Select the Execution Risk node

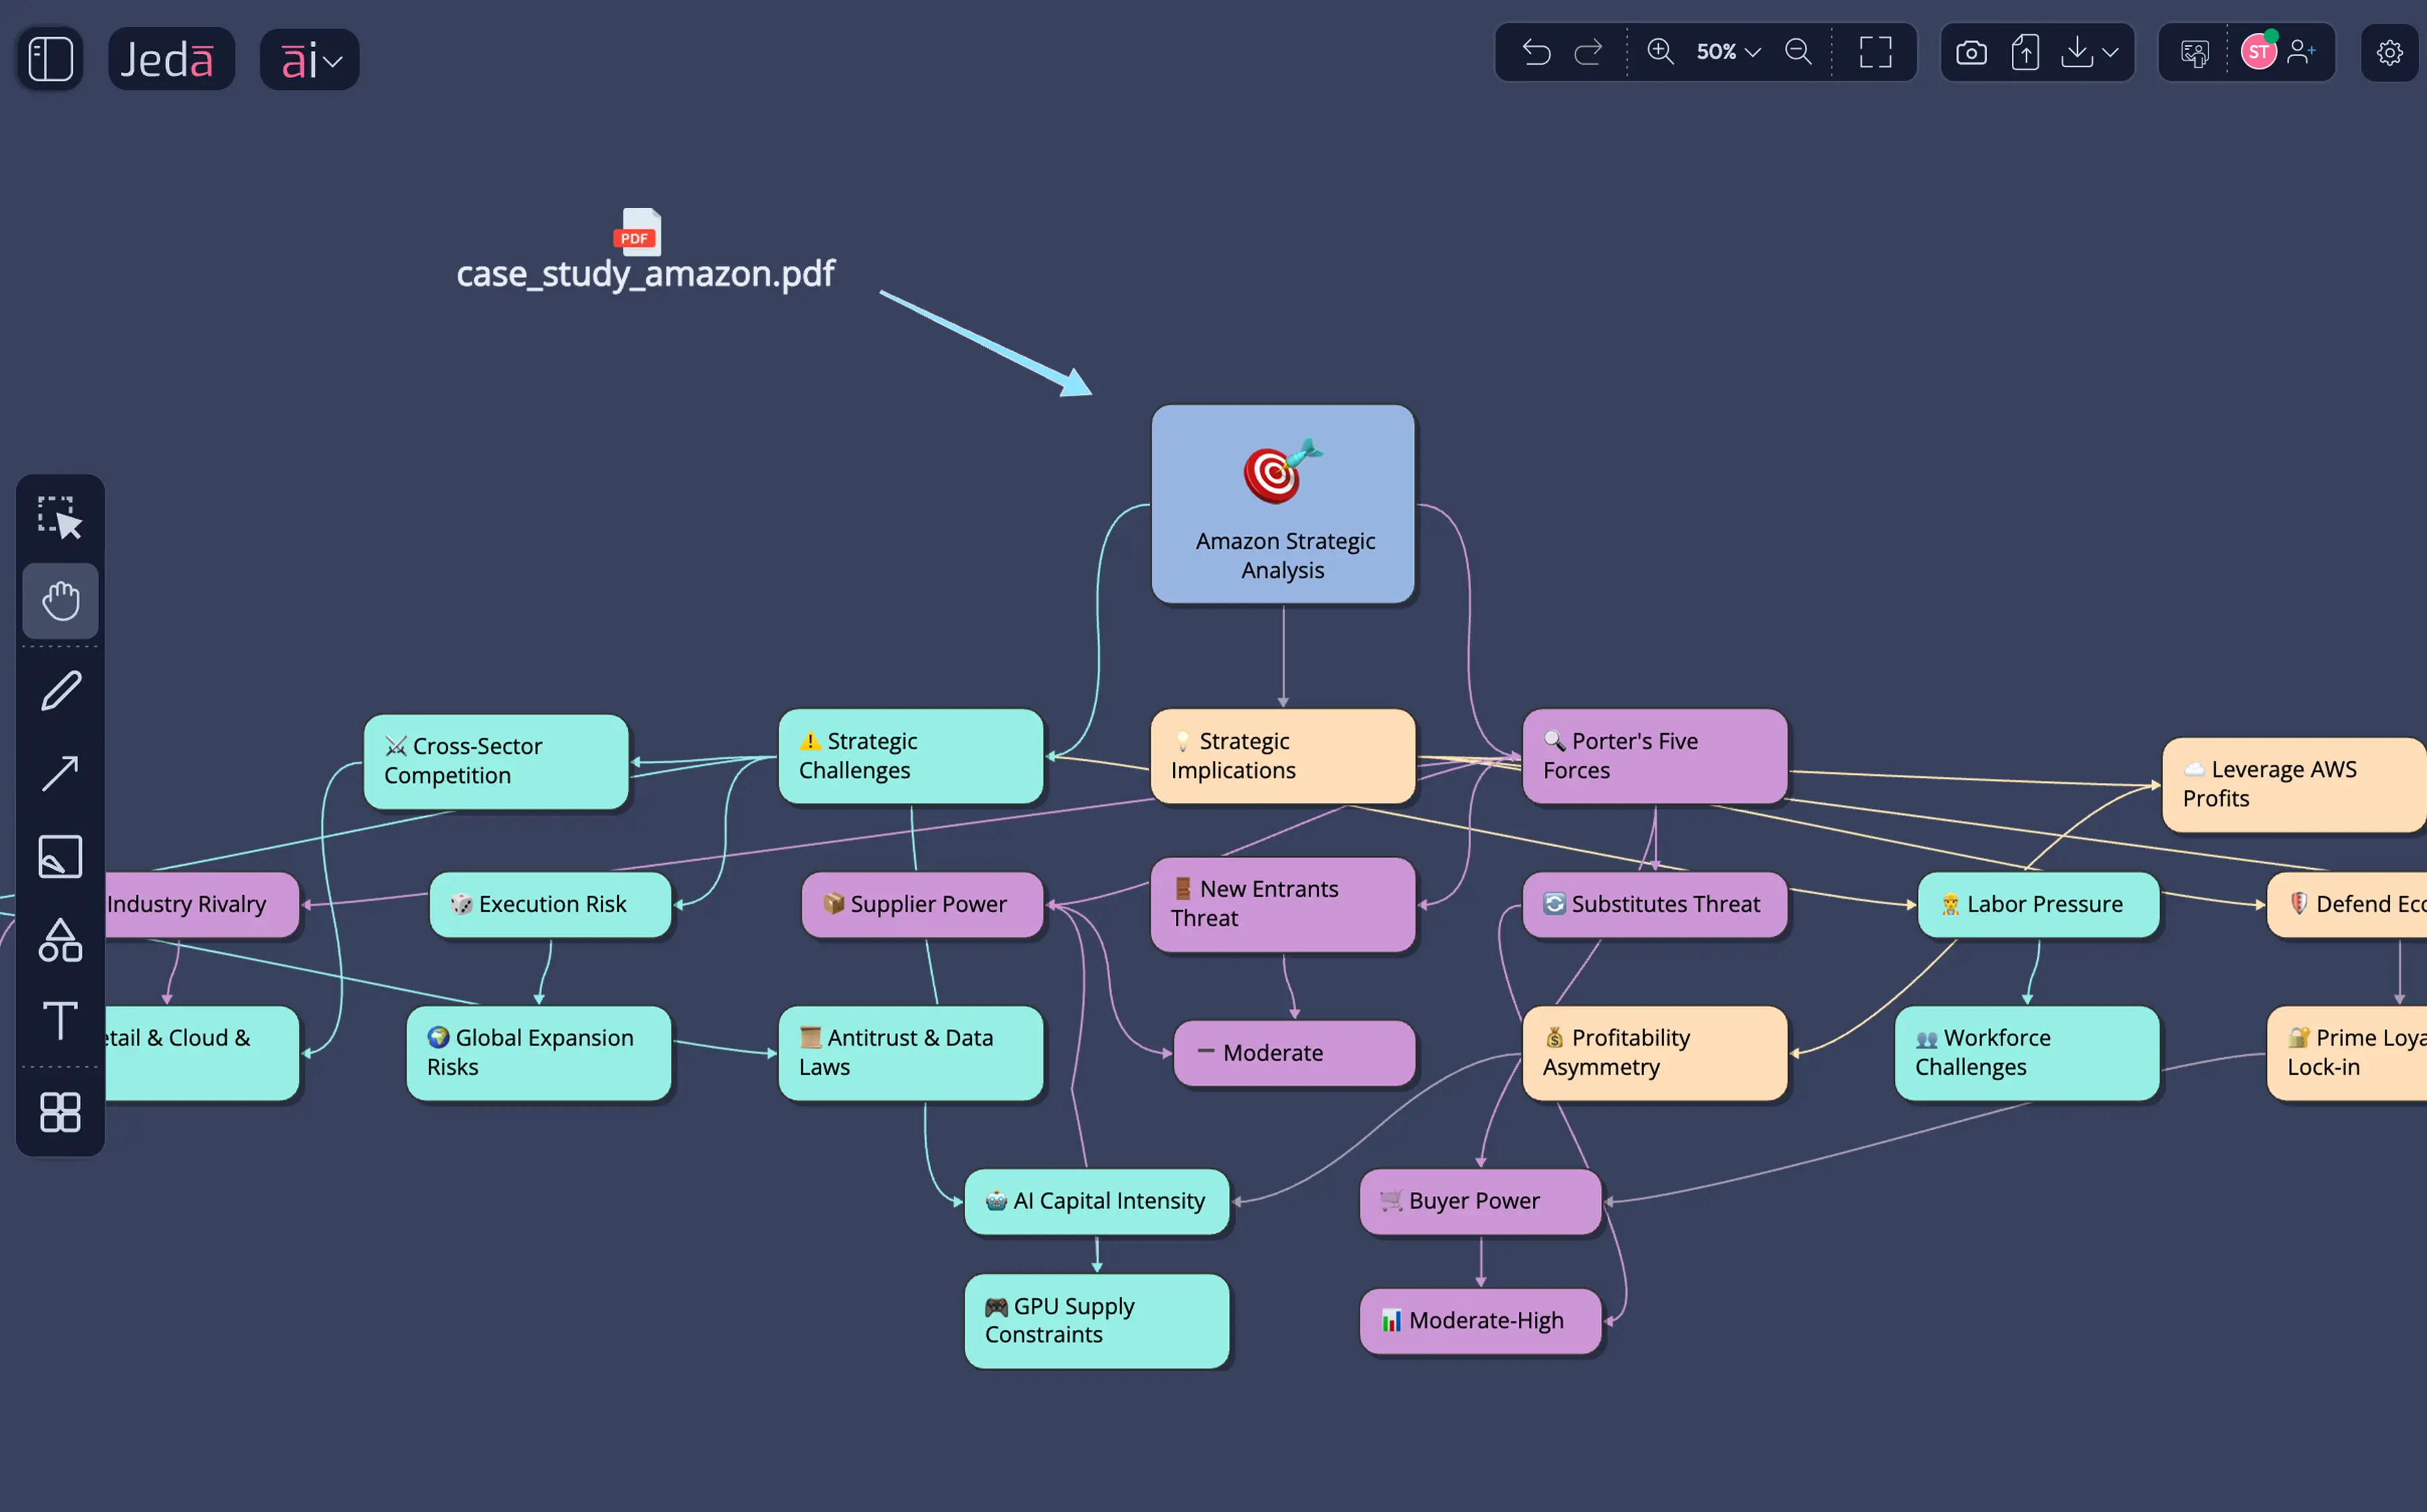pyautogui.click(x=550, y=904)
